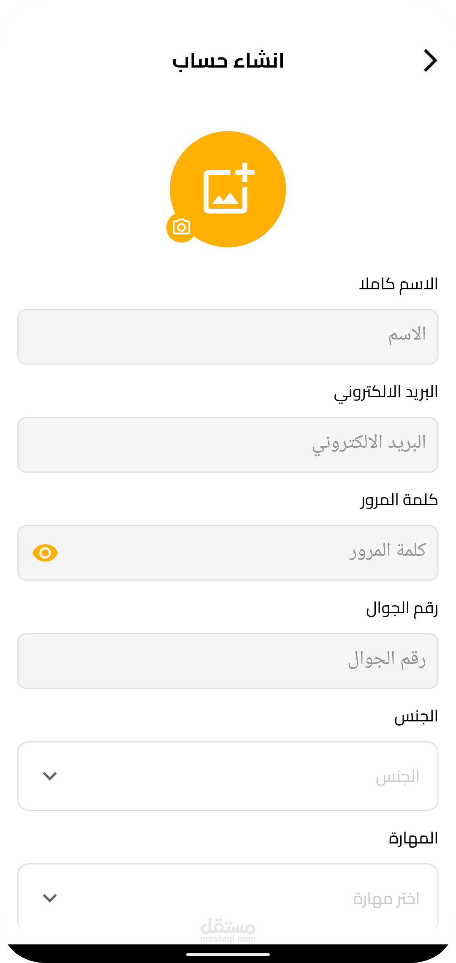Expand the skill dropdown chevron arrow

click(50, 898)
